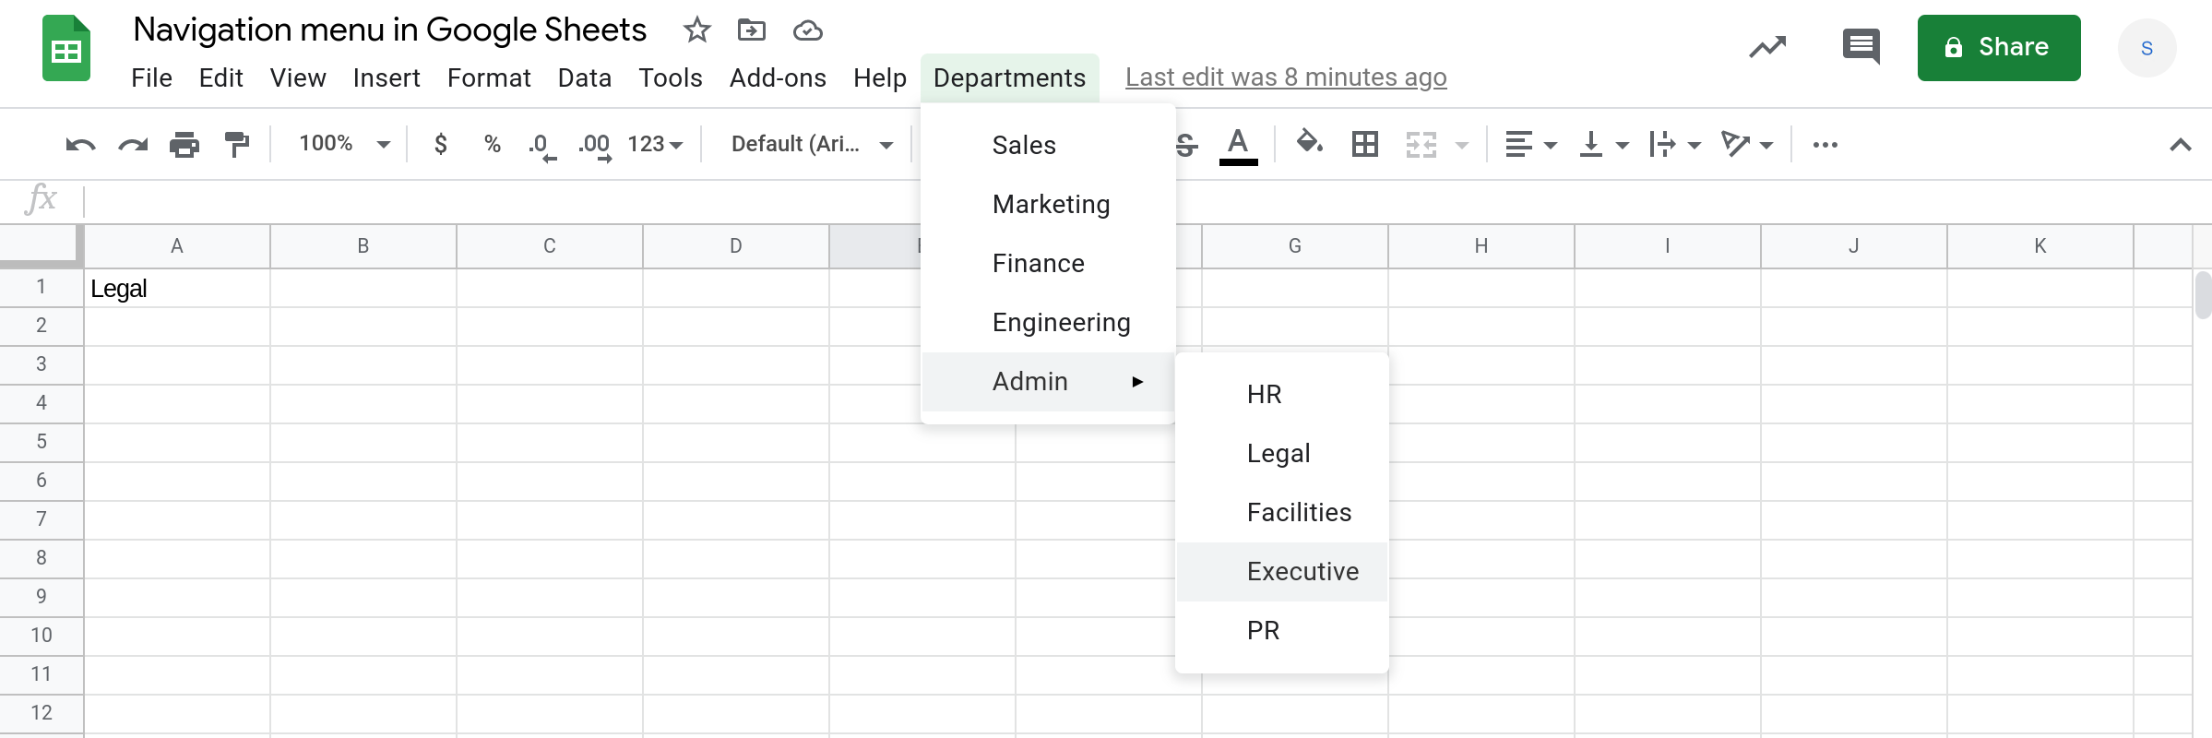
Task: Format as percent
Action: click(492, 144)
